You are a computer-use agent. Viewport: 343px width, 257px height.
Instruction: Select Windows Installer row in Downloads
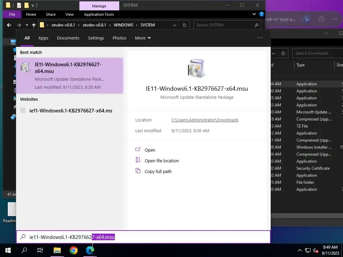click(x=307, y=147)
